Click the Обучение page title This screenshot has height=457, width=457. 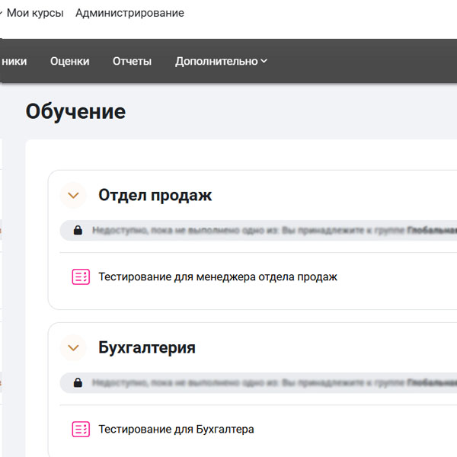(x=75, y=112)
